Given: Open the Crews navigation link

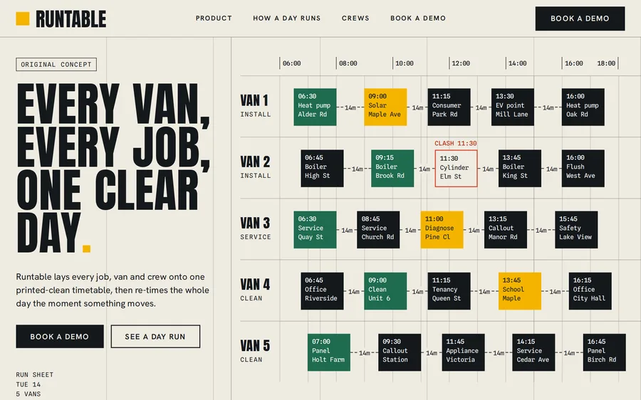Looking at the screenshot, I should click(x=355, y=19).
